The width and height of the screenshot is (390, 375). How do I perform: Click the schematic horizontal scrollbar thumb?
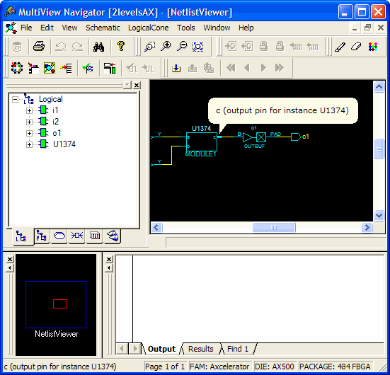click(x=274, y=227)
